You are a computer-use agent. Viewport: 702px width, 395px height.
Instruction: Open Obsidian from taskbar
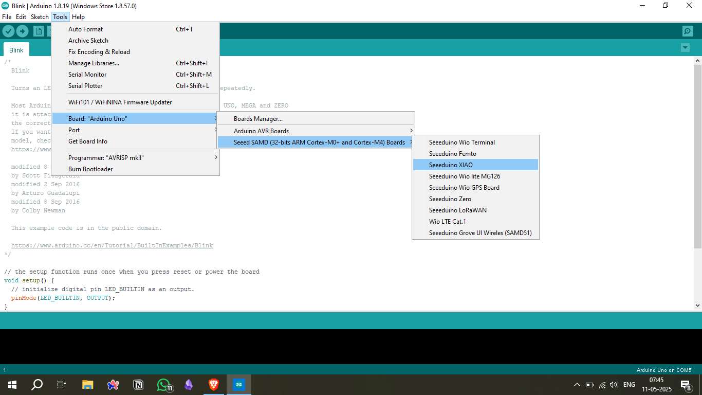coord(189,384)
